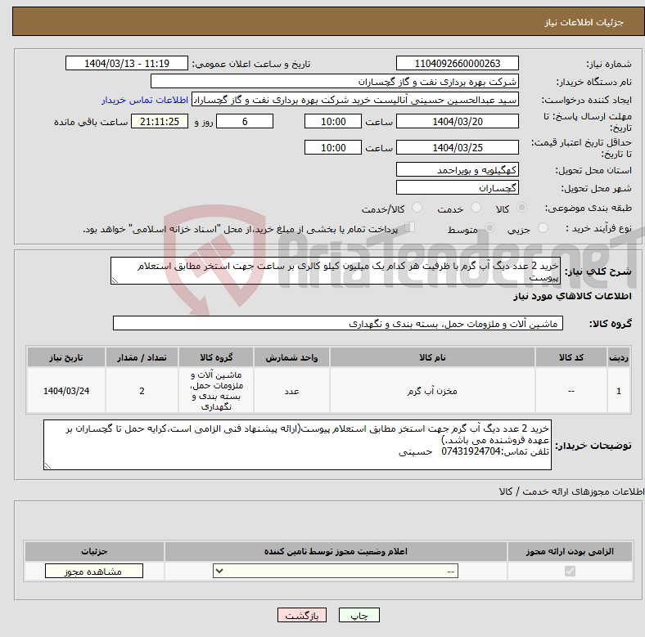Select the جزیی purchase type radio

point(543,227)
